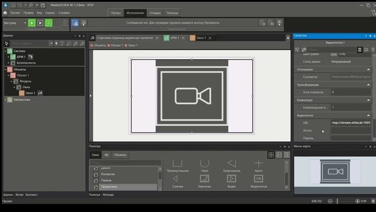Screen dimensions: 376x212
Task: Collapse the Видеопоток property section
Action: [x=368, y=115]
